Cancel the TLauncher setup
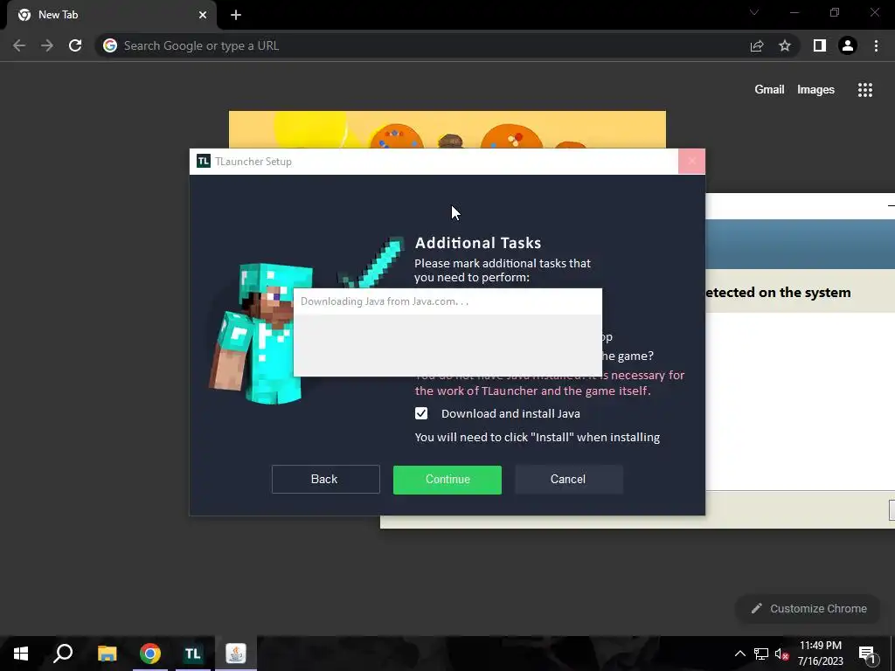The image size is (895, 671). (x=568, y=480)
